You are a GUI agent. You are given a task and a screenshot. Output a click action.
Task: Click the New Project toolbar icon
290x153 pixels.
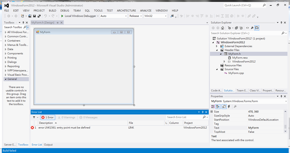point(22,16)
